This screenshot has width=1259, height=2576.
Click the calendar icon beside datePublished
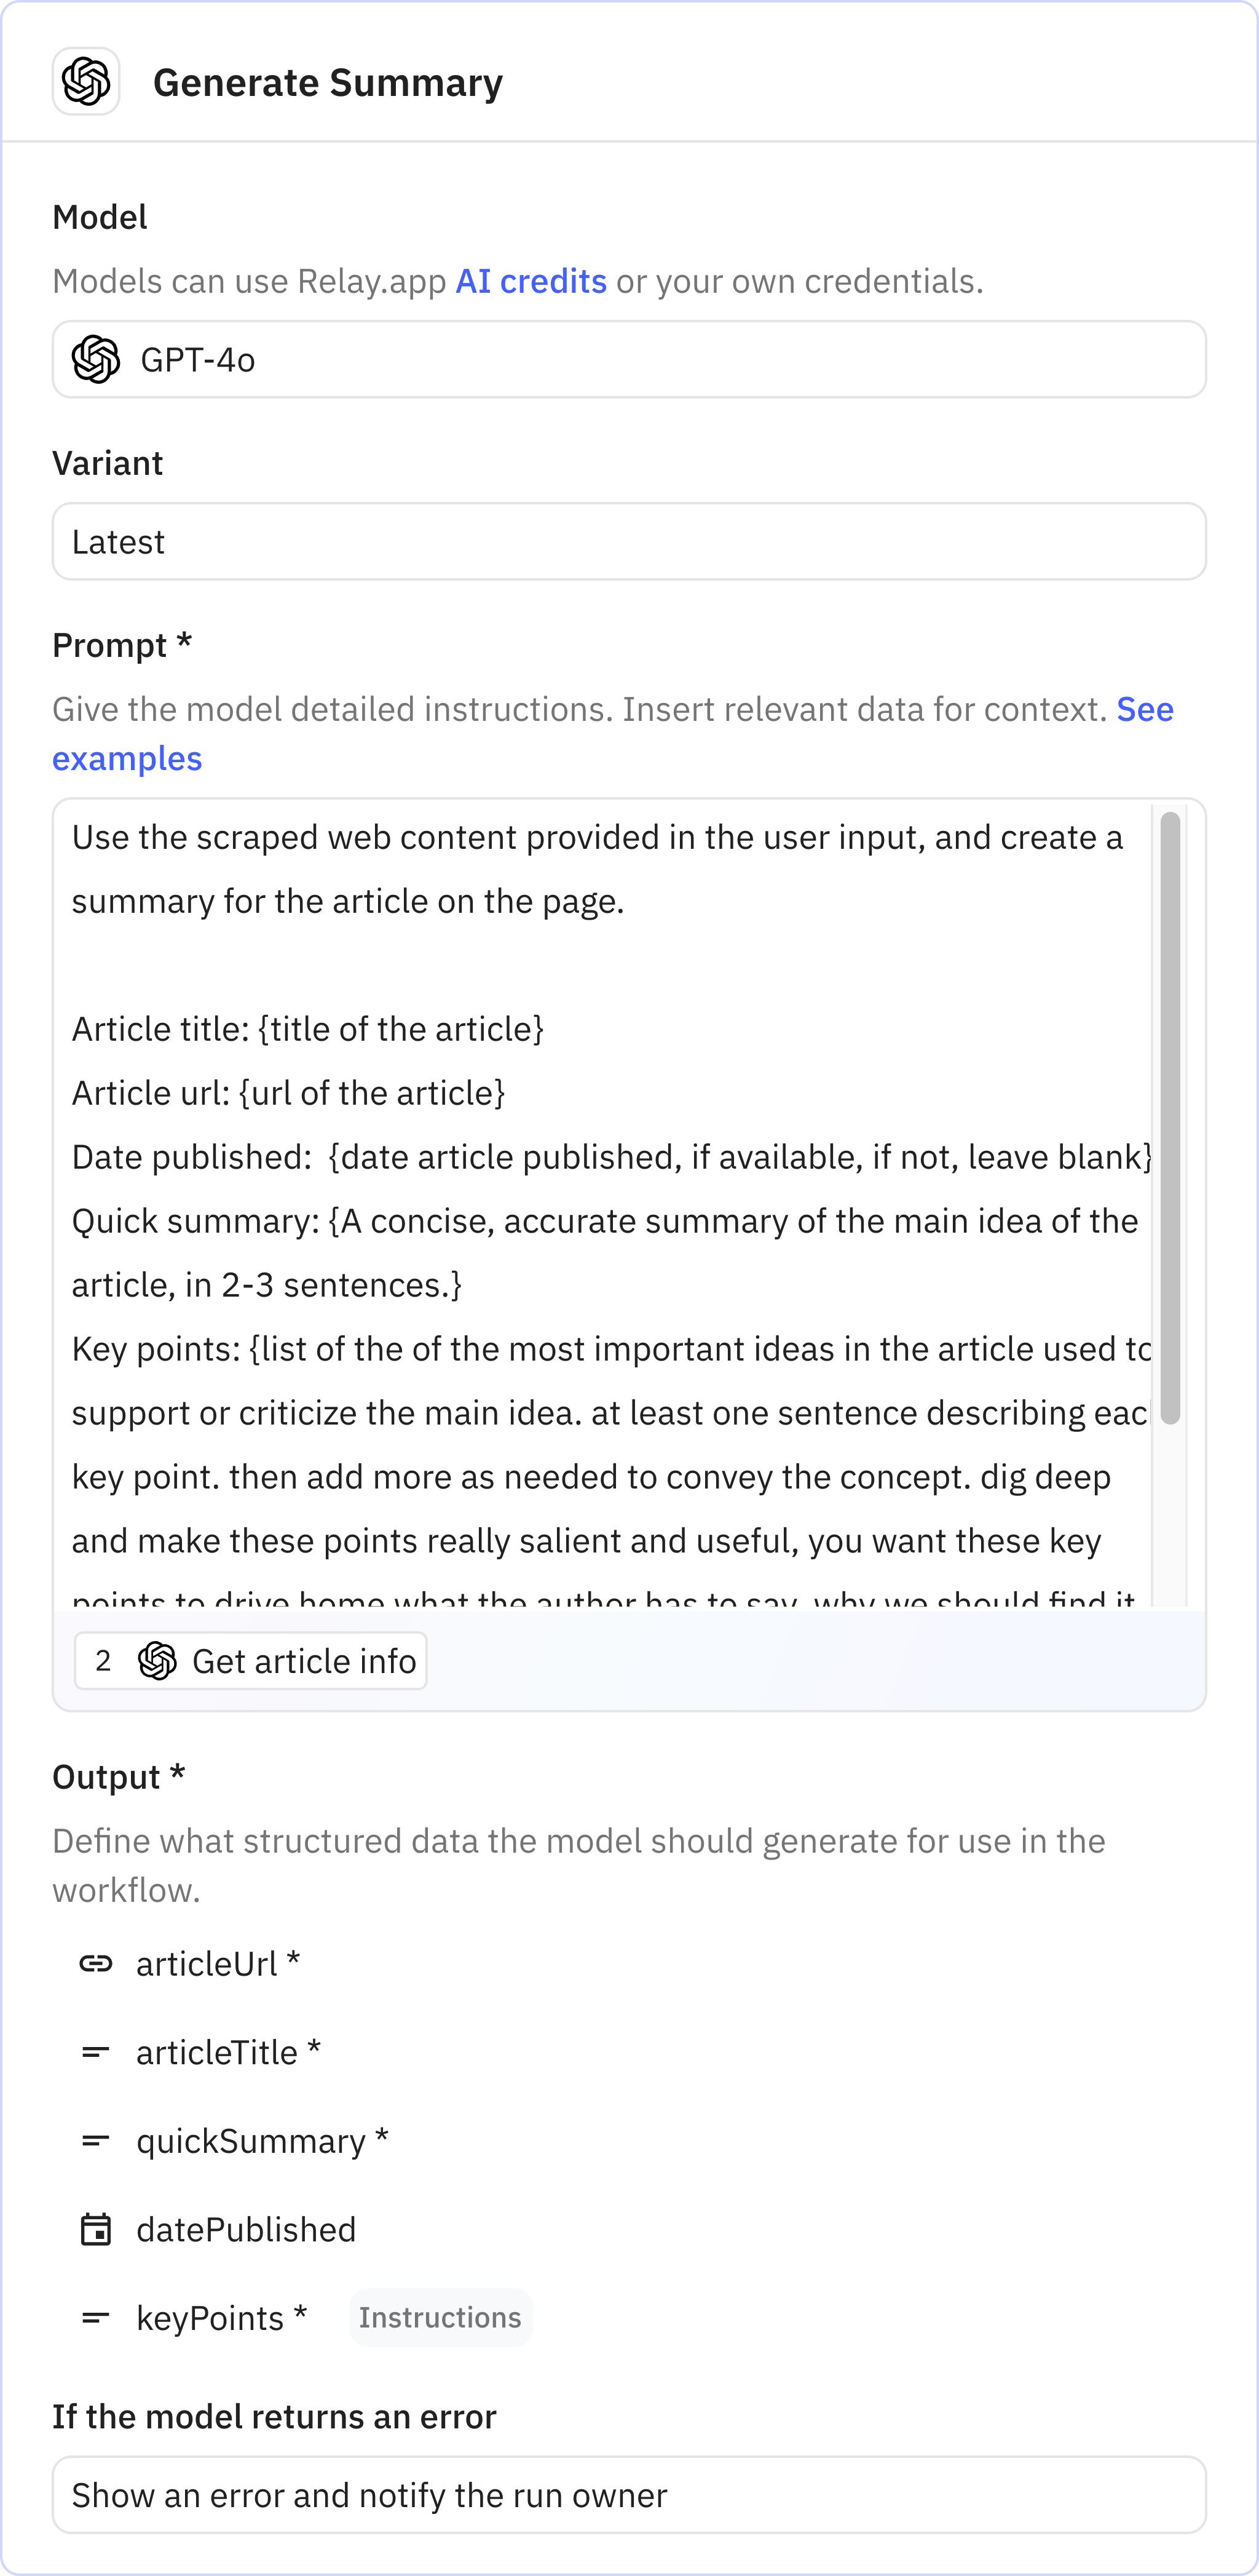[97, 2228]
